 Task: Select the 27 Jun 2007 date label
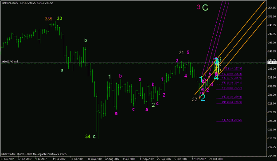pyautogui.click(x=24, y=159)
